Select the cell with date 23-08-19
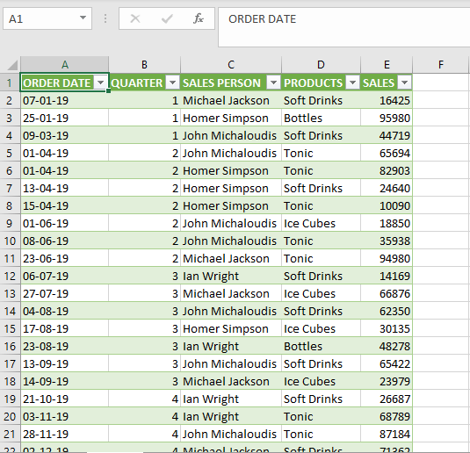 coord(65,347)
